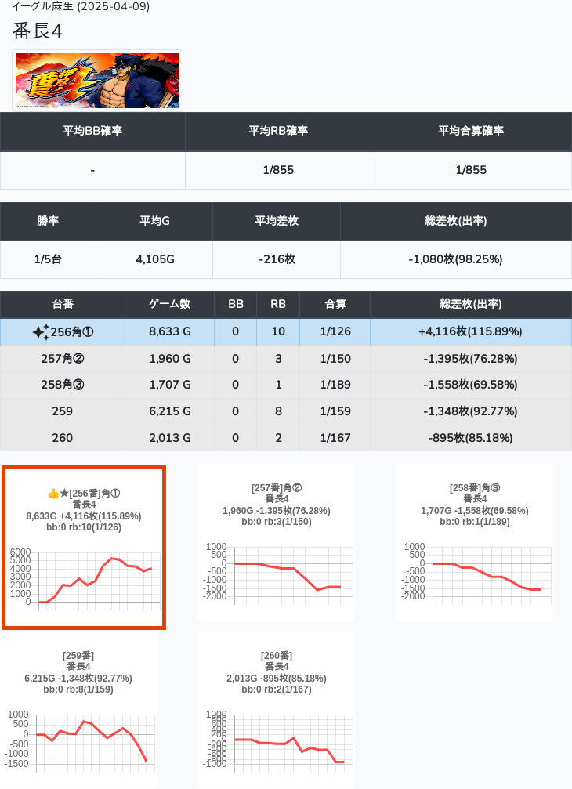Sort by the 台番 column header

pyautogui.click(x=63, y=304)
